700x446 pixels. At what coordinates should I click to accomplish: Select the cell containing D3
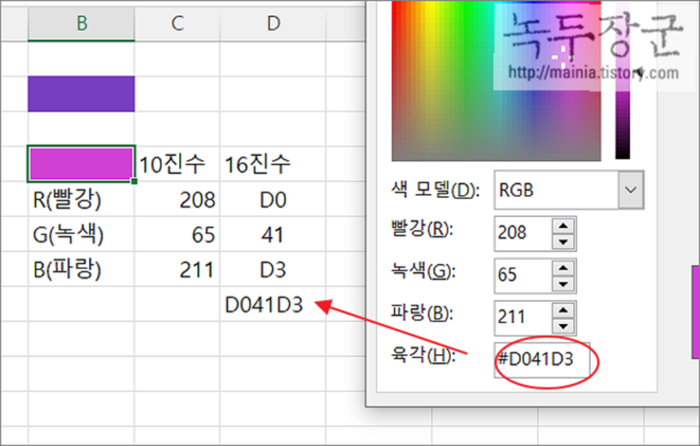pyautogui.click(x=273, y=270)
